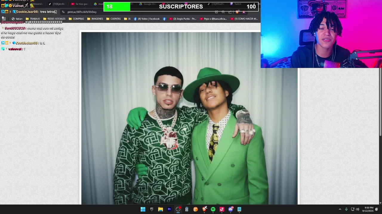Switch to Brave browser in taskbar
This screenshot has width=382, height=214.
[x=204, y=209]
